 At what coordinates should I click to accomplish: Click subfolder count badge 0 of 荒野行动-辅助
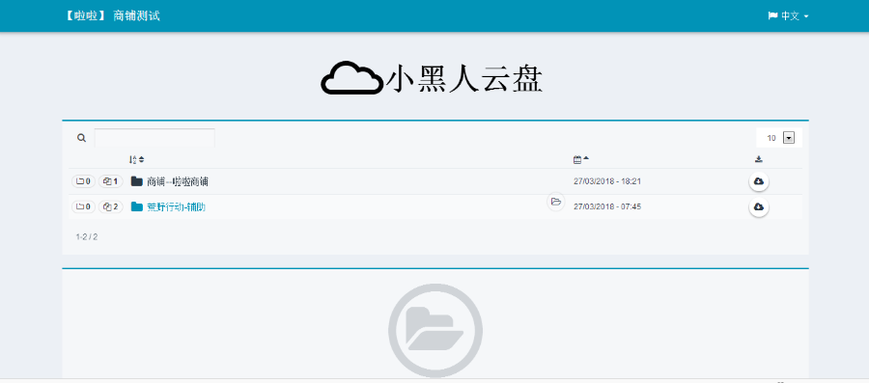[x=84, y=207]
